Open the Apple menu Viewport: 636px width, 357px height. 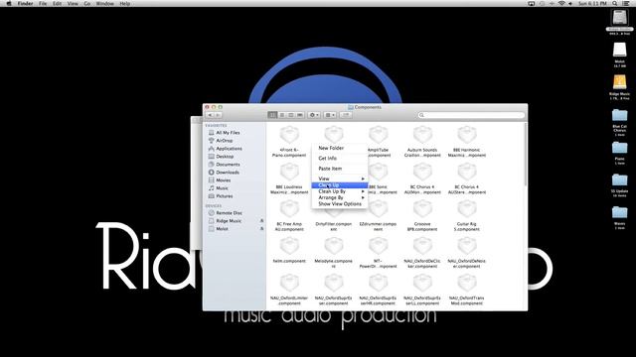pos(9,3)
